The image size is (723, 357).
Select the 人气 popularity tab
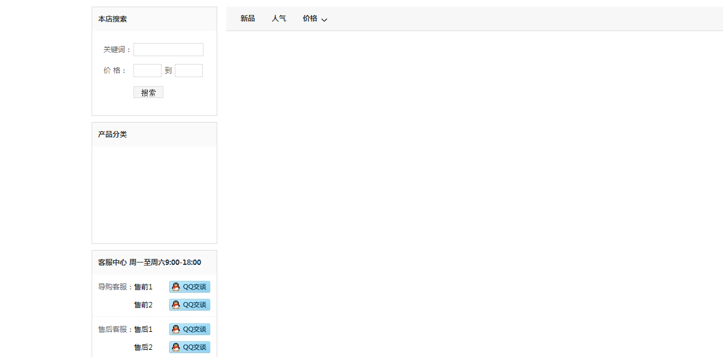pos(279,19)
